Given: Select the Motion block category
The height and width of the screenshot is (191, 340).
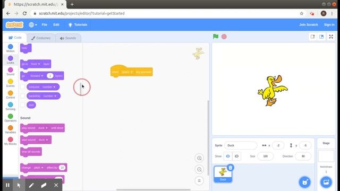Looking at the screenshot, I should 11,48.
